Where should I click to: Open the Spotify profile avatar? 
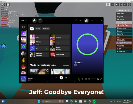pyautogui.click(x=86, y=20)
